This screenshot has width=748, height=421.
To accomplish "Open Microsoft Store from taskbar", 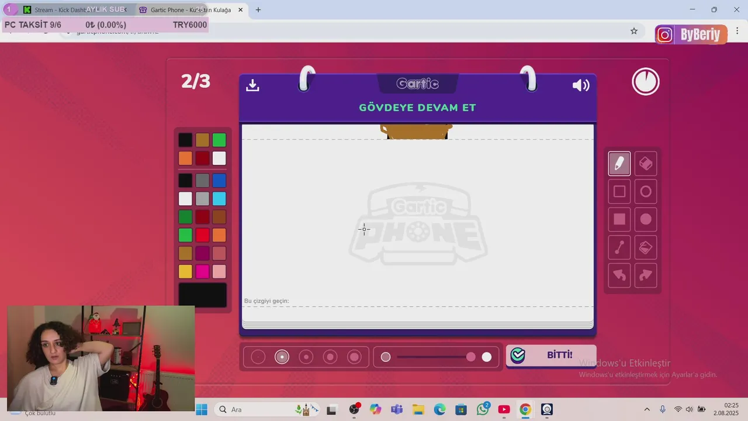I will tap(461, 409).
